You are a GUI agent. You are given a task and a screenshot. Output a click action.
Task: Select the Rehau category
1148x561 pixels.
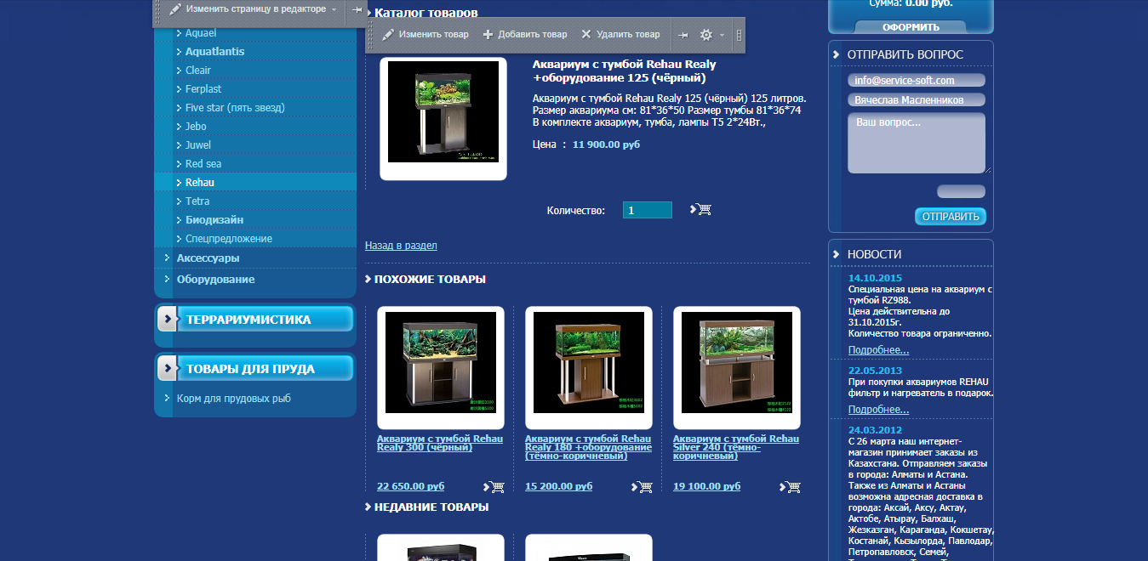click(200, 183)
